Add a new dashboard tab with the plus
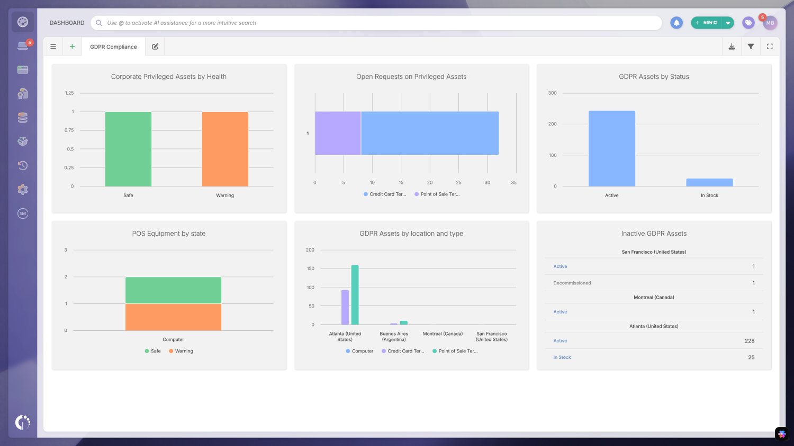The width and height of the screenshot is (794, 446). [72, 46]
